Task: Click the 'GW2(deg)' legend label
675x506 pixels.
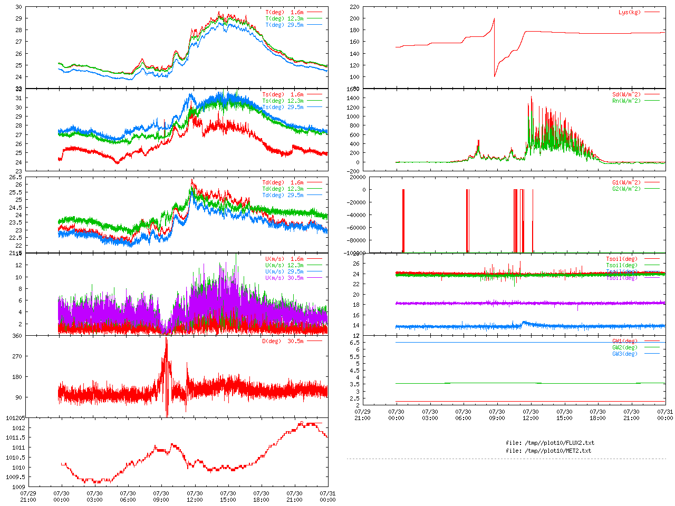Action: click(x=625, y=348)
